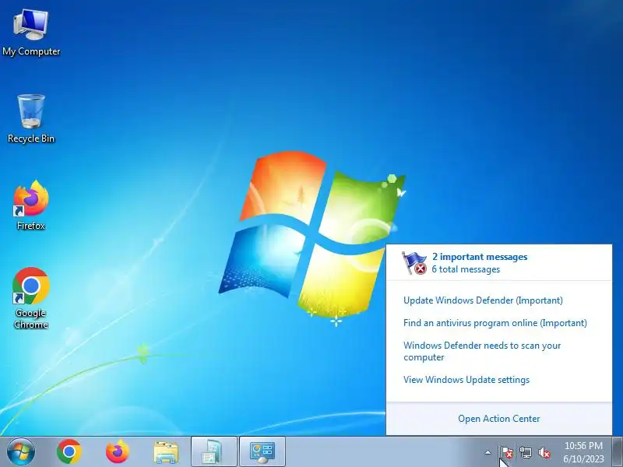
Task: Open Windows Defender needs to scan message
Action: click(x=482, y=352)
